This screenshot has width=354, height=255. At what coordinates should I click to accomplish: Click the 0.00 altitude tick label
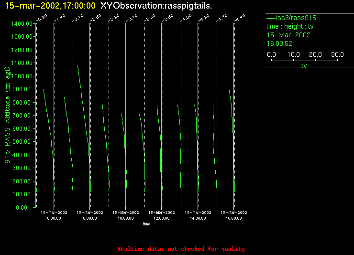point(22,207)
